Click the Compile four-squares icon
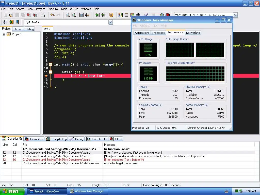This screenshot has width=260, height=195. click(x=121, y=15)
